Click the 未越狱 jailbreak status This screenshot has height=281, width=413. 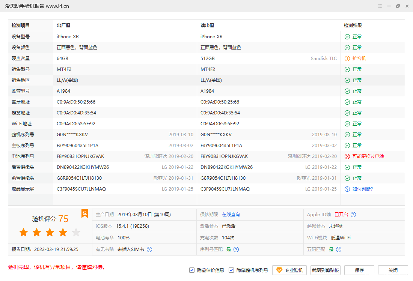tap(336, 226)
